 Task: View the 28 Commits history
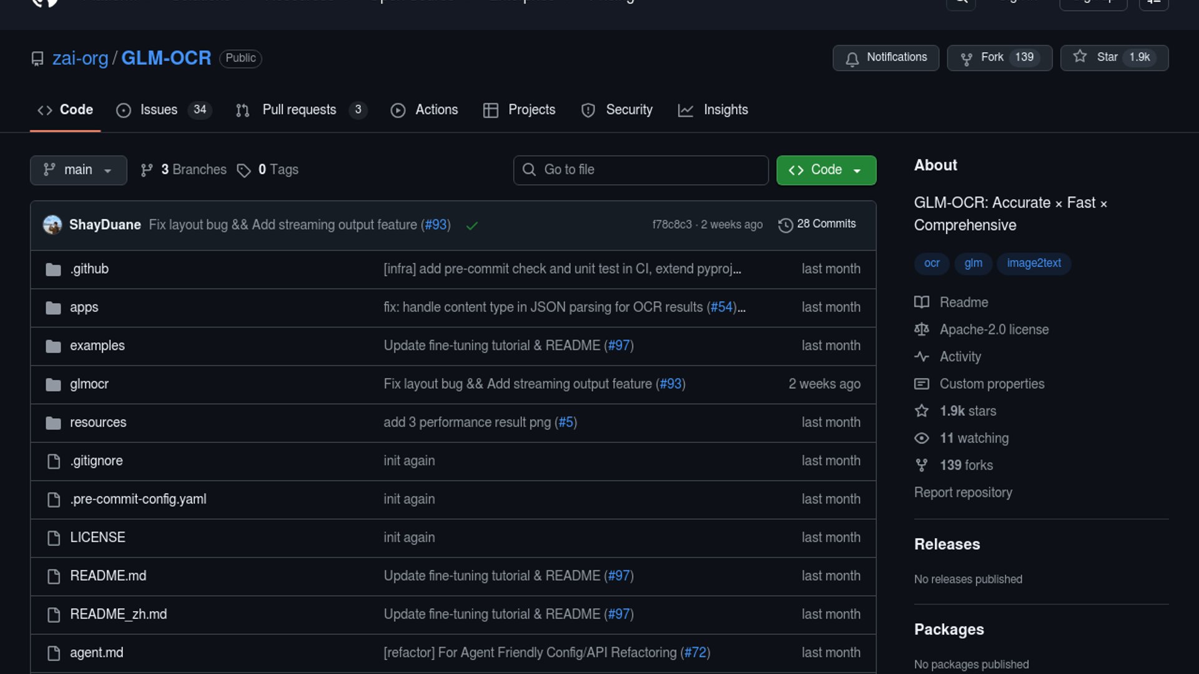817,224
